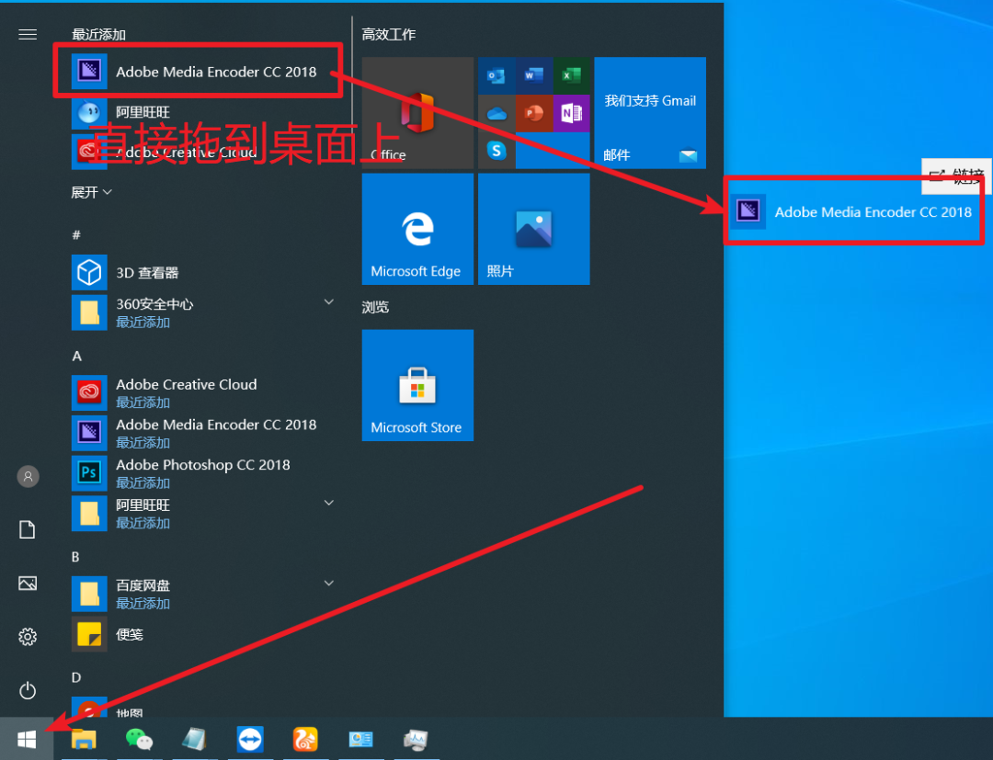Open the TeamViewer taskbar icon
The height and width of the screenshot is (760, 993).
tap(250, 739)
